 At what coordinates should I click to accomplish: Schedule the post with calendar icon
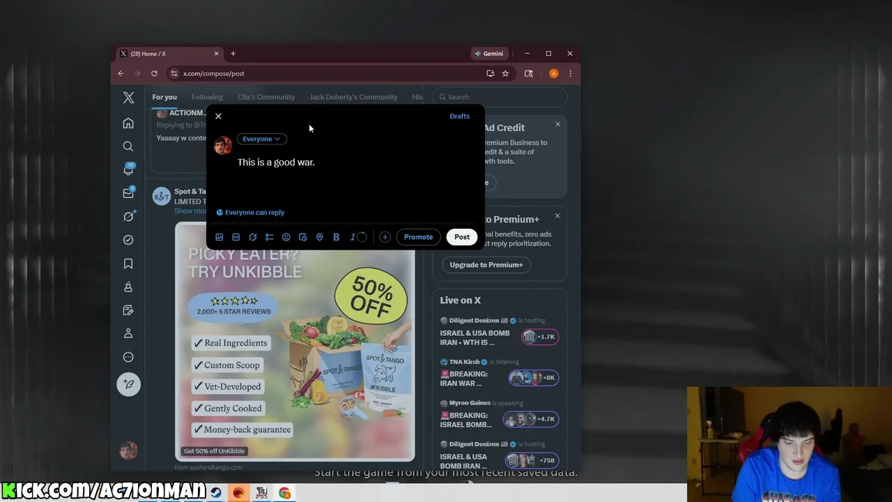click(x=302, y=237)
